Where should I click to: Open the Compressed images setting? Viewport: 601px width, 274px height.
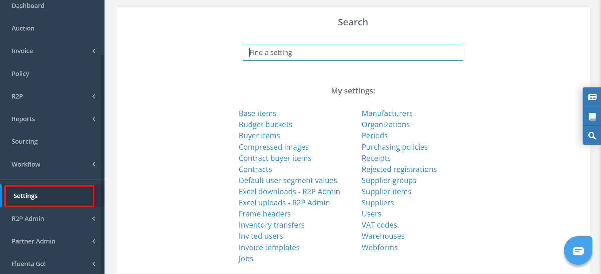(x=273, y=147)
